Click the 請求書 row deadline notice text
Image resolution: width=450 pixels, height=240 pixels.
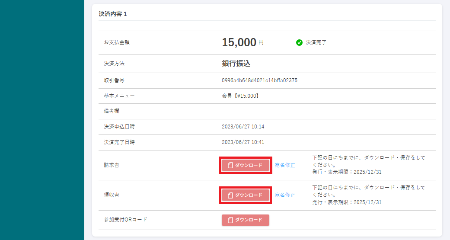tap(368, 165)
